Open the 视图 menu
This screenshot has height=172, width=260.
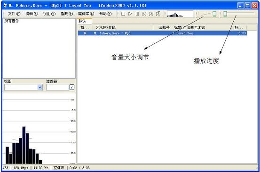[49, 14]
